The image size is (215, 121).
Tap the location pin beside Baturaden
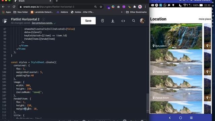[x=154, y=46]
